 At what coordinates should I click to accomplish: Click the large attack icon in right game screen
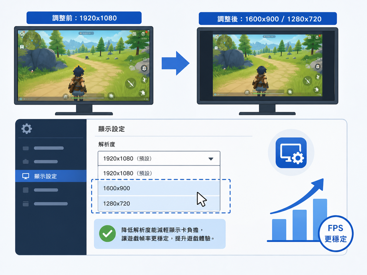click(307, 81)
